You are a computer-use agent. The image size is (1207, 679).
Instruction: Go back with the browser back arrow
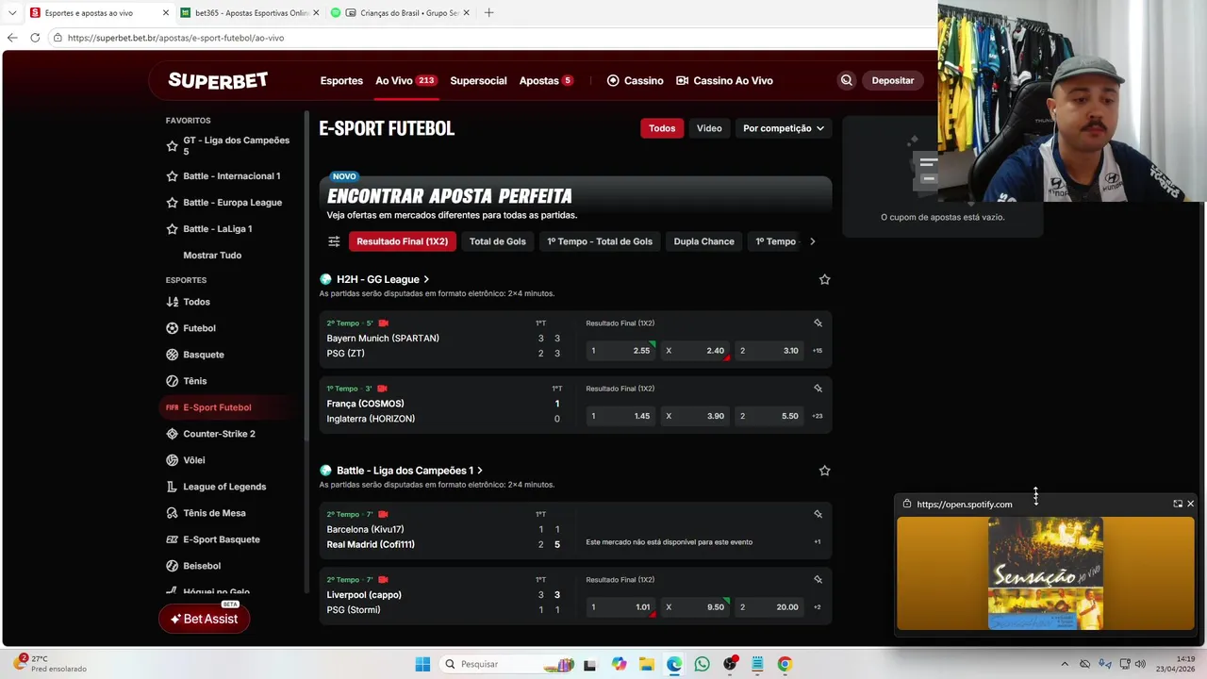pos(12,38)
